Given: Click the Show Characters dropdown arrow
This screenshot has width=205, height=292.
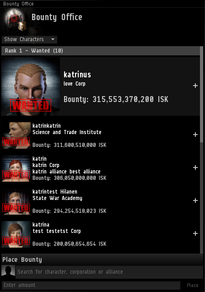Looking at the screenshot, I should pos(53,39).
